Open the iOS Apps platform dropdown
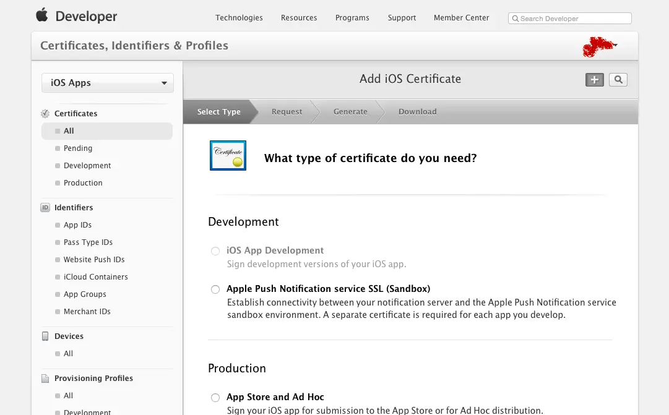 coord(108,83)
